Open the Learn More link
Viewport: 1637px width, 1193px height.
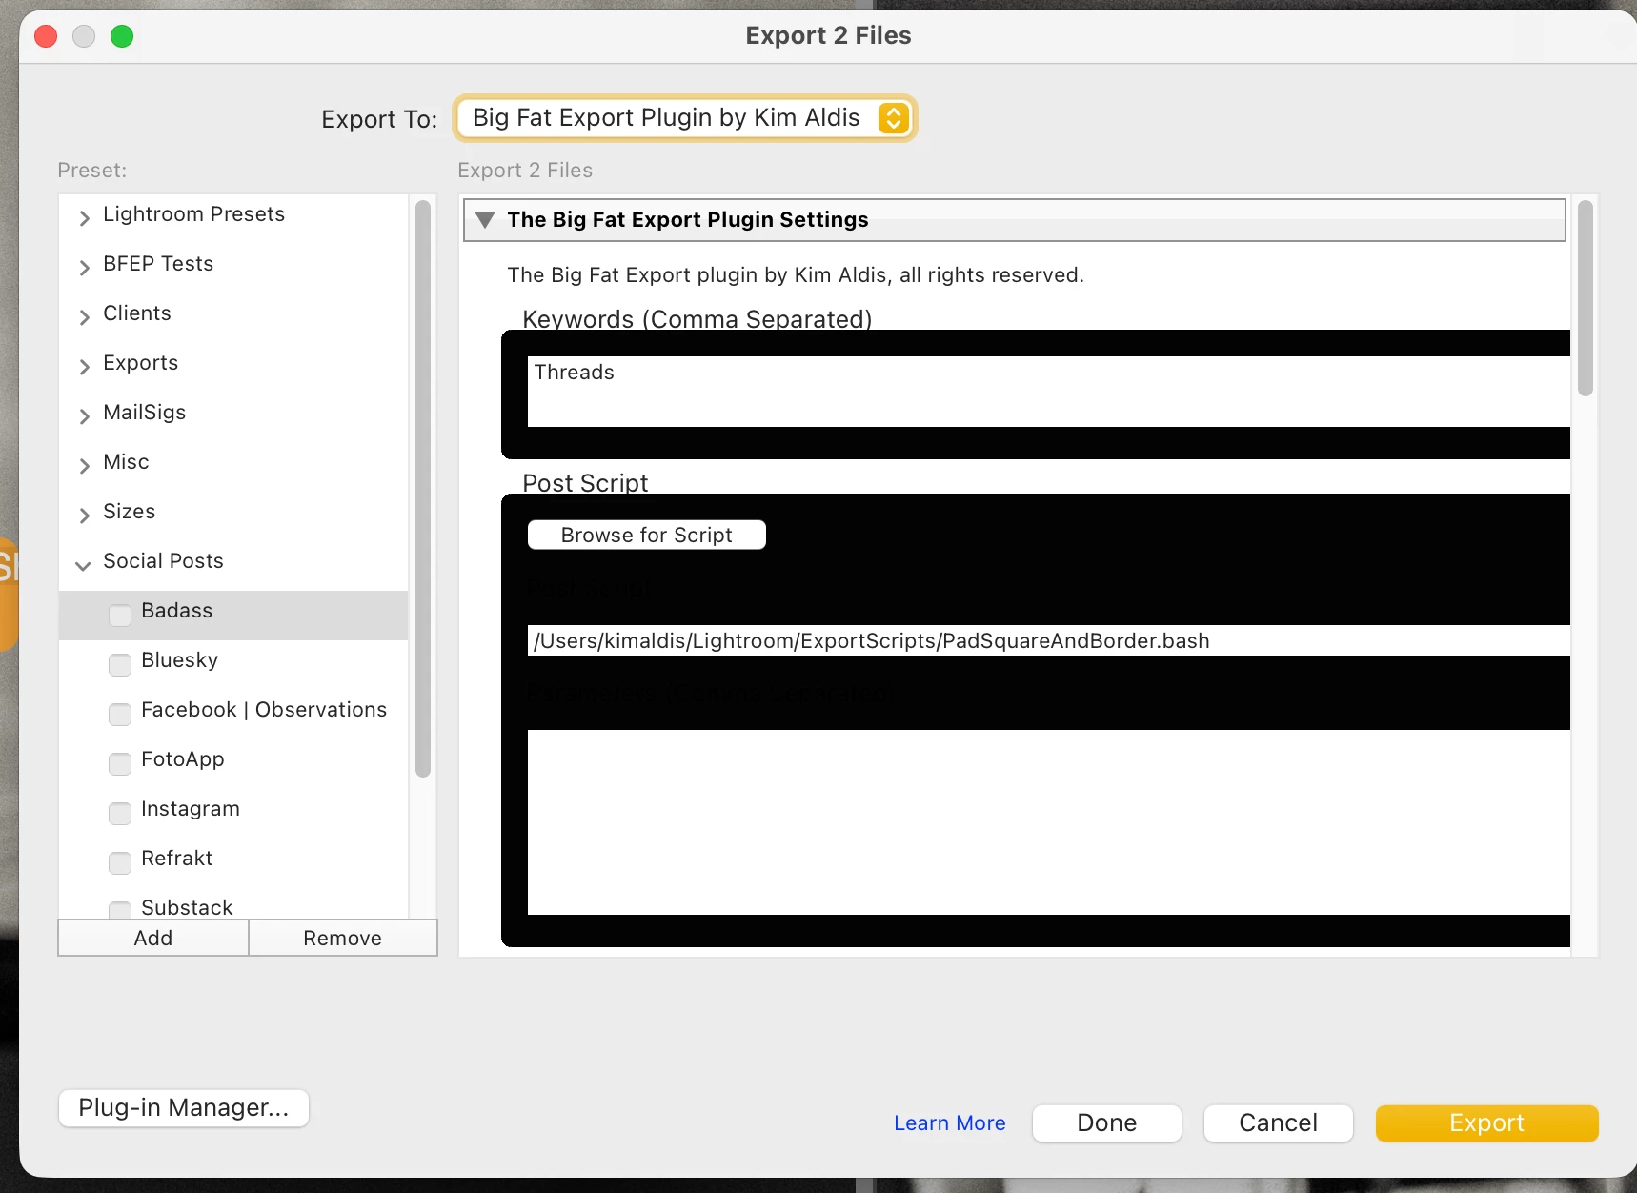tap(950, 1123)
